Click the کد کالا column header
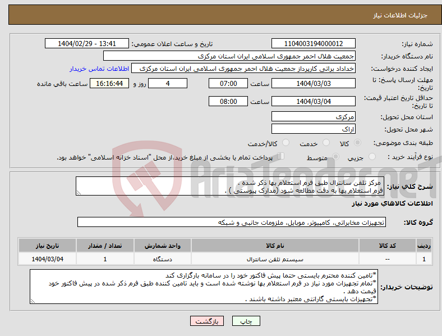442x336 pixels. [x=388, y=246]
